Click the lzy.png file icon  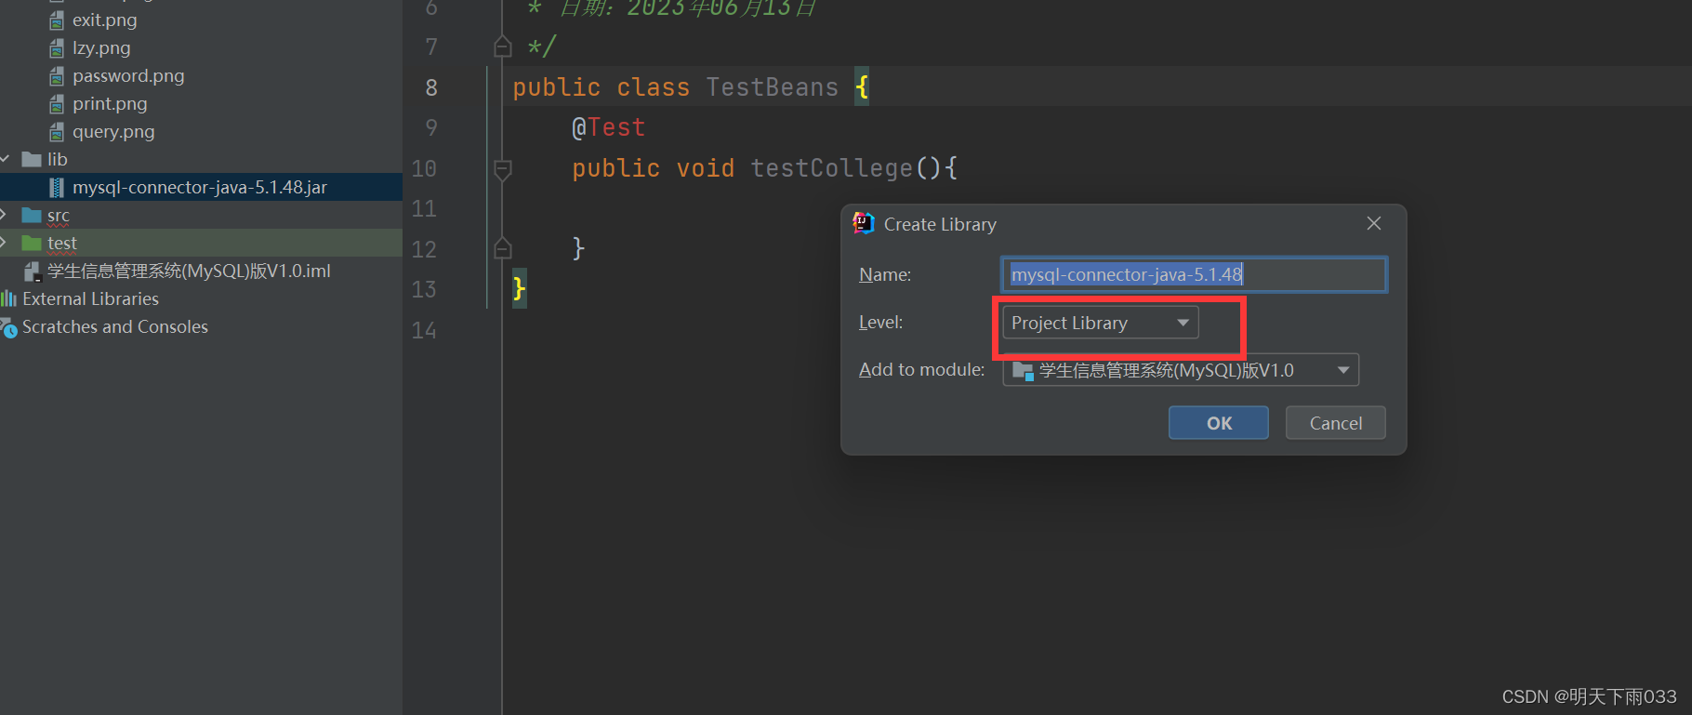click(x=57, y=48)
